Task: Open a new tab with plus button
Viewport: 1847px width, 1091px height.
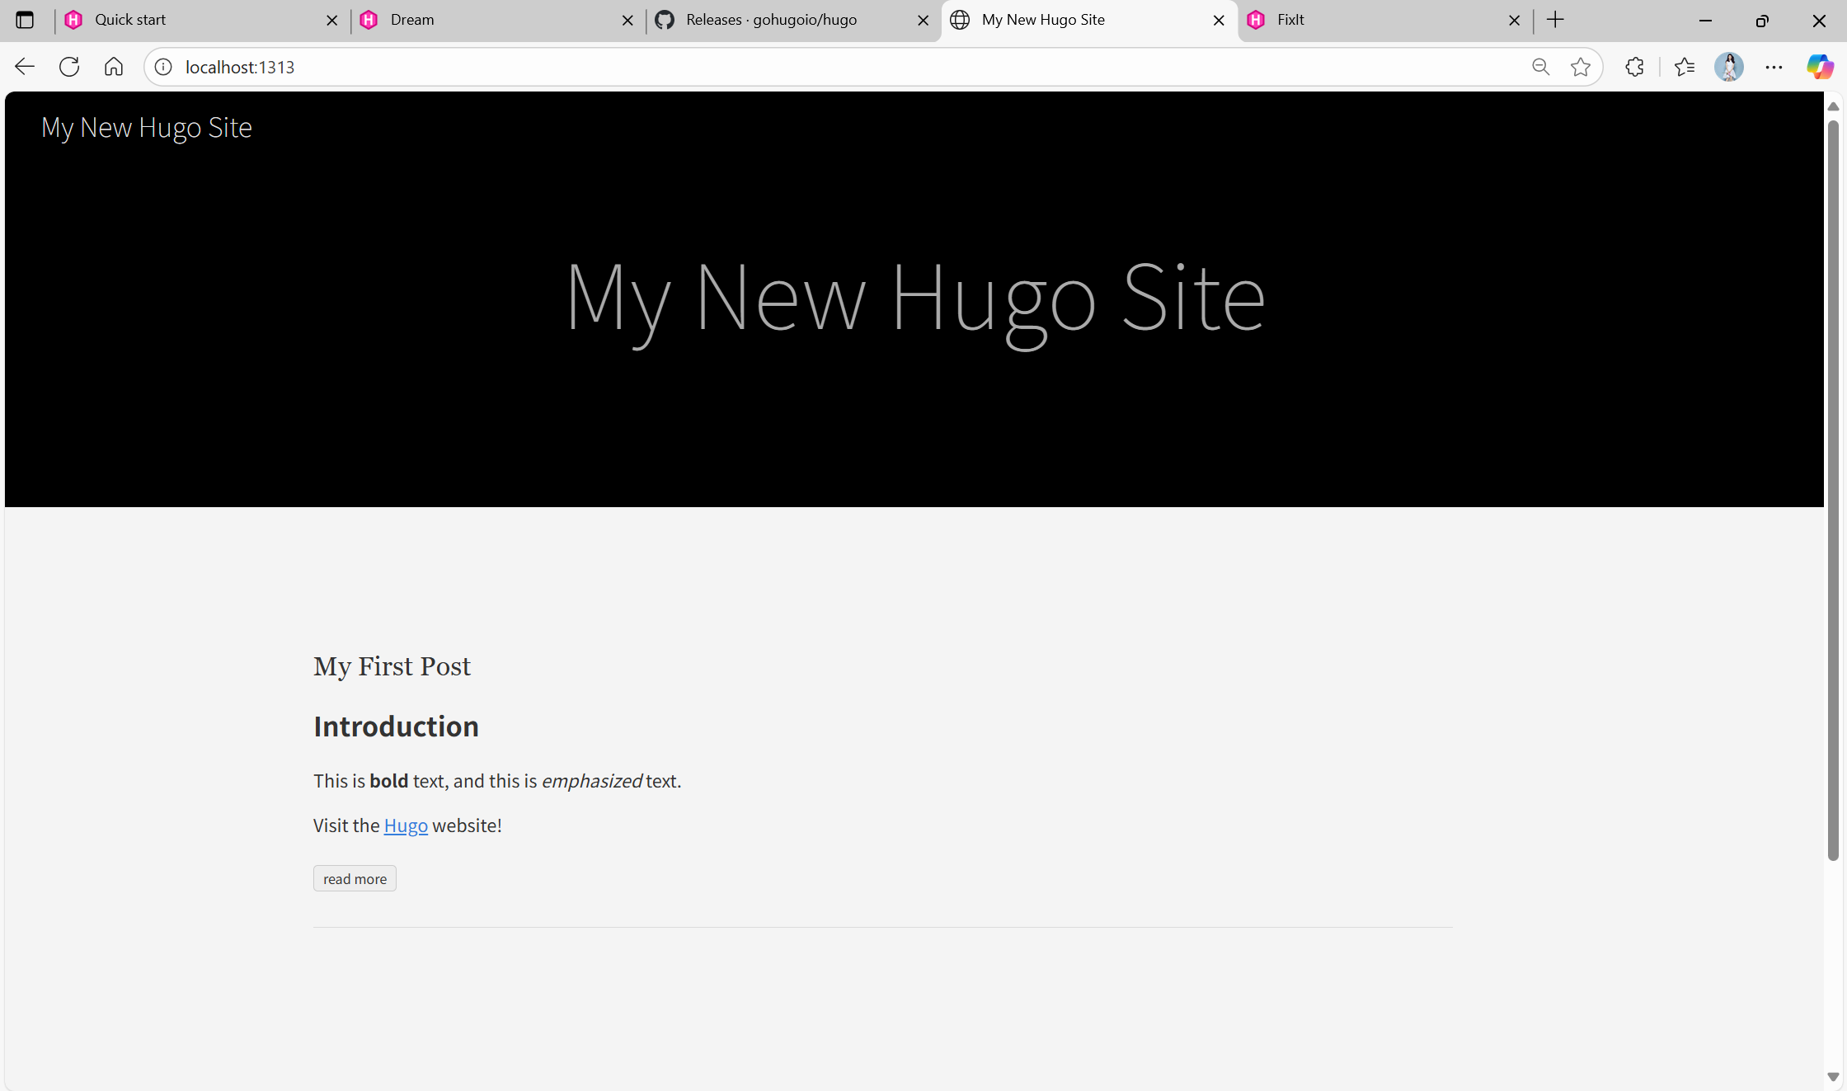Action: [x=1555, y=20]
